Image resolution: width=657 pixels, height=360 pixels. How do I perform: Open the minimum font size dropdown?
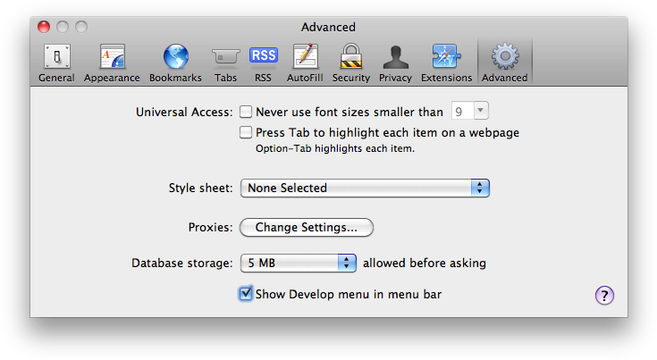pyautogui.click(x=471, y=112)
